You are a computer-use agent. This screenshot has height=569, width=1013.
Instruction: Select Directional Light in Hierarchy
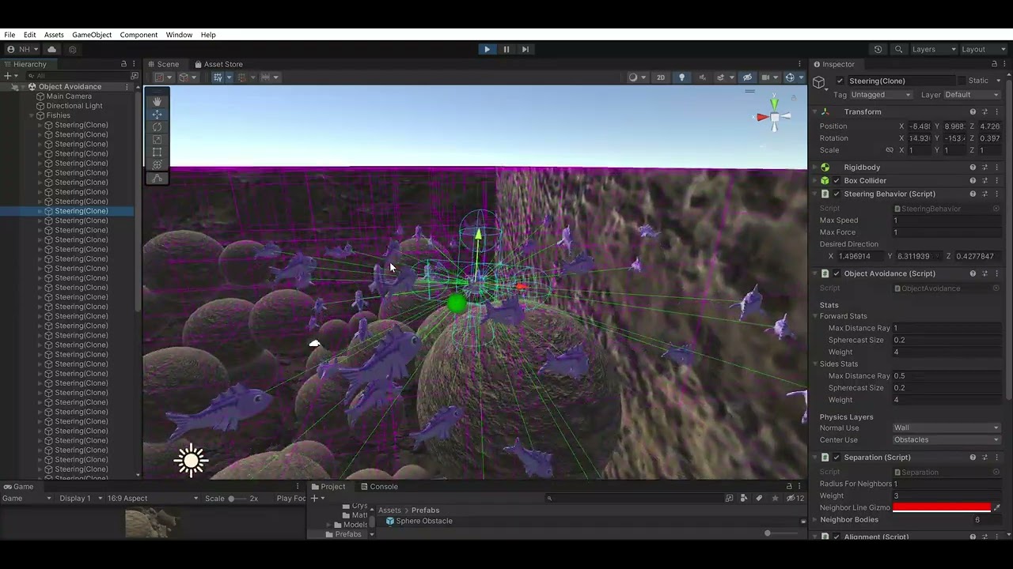tap(74, 106)
